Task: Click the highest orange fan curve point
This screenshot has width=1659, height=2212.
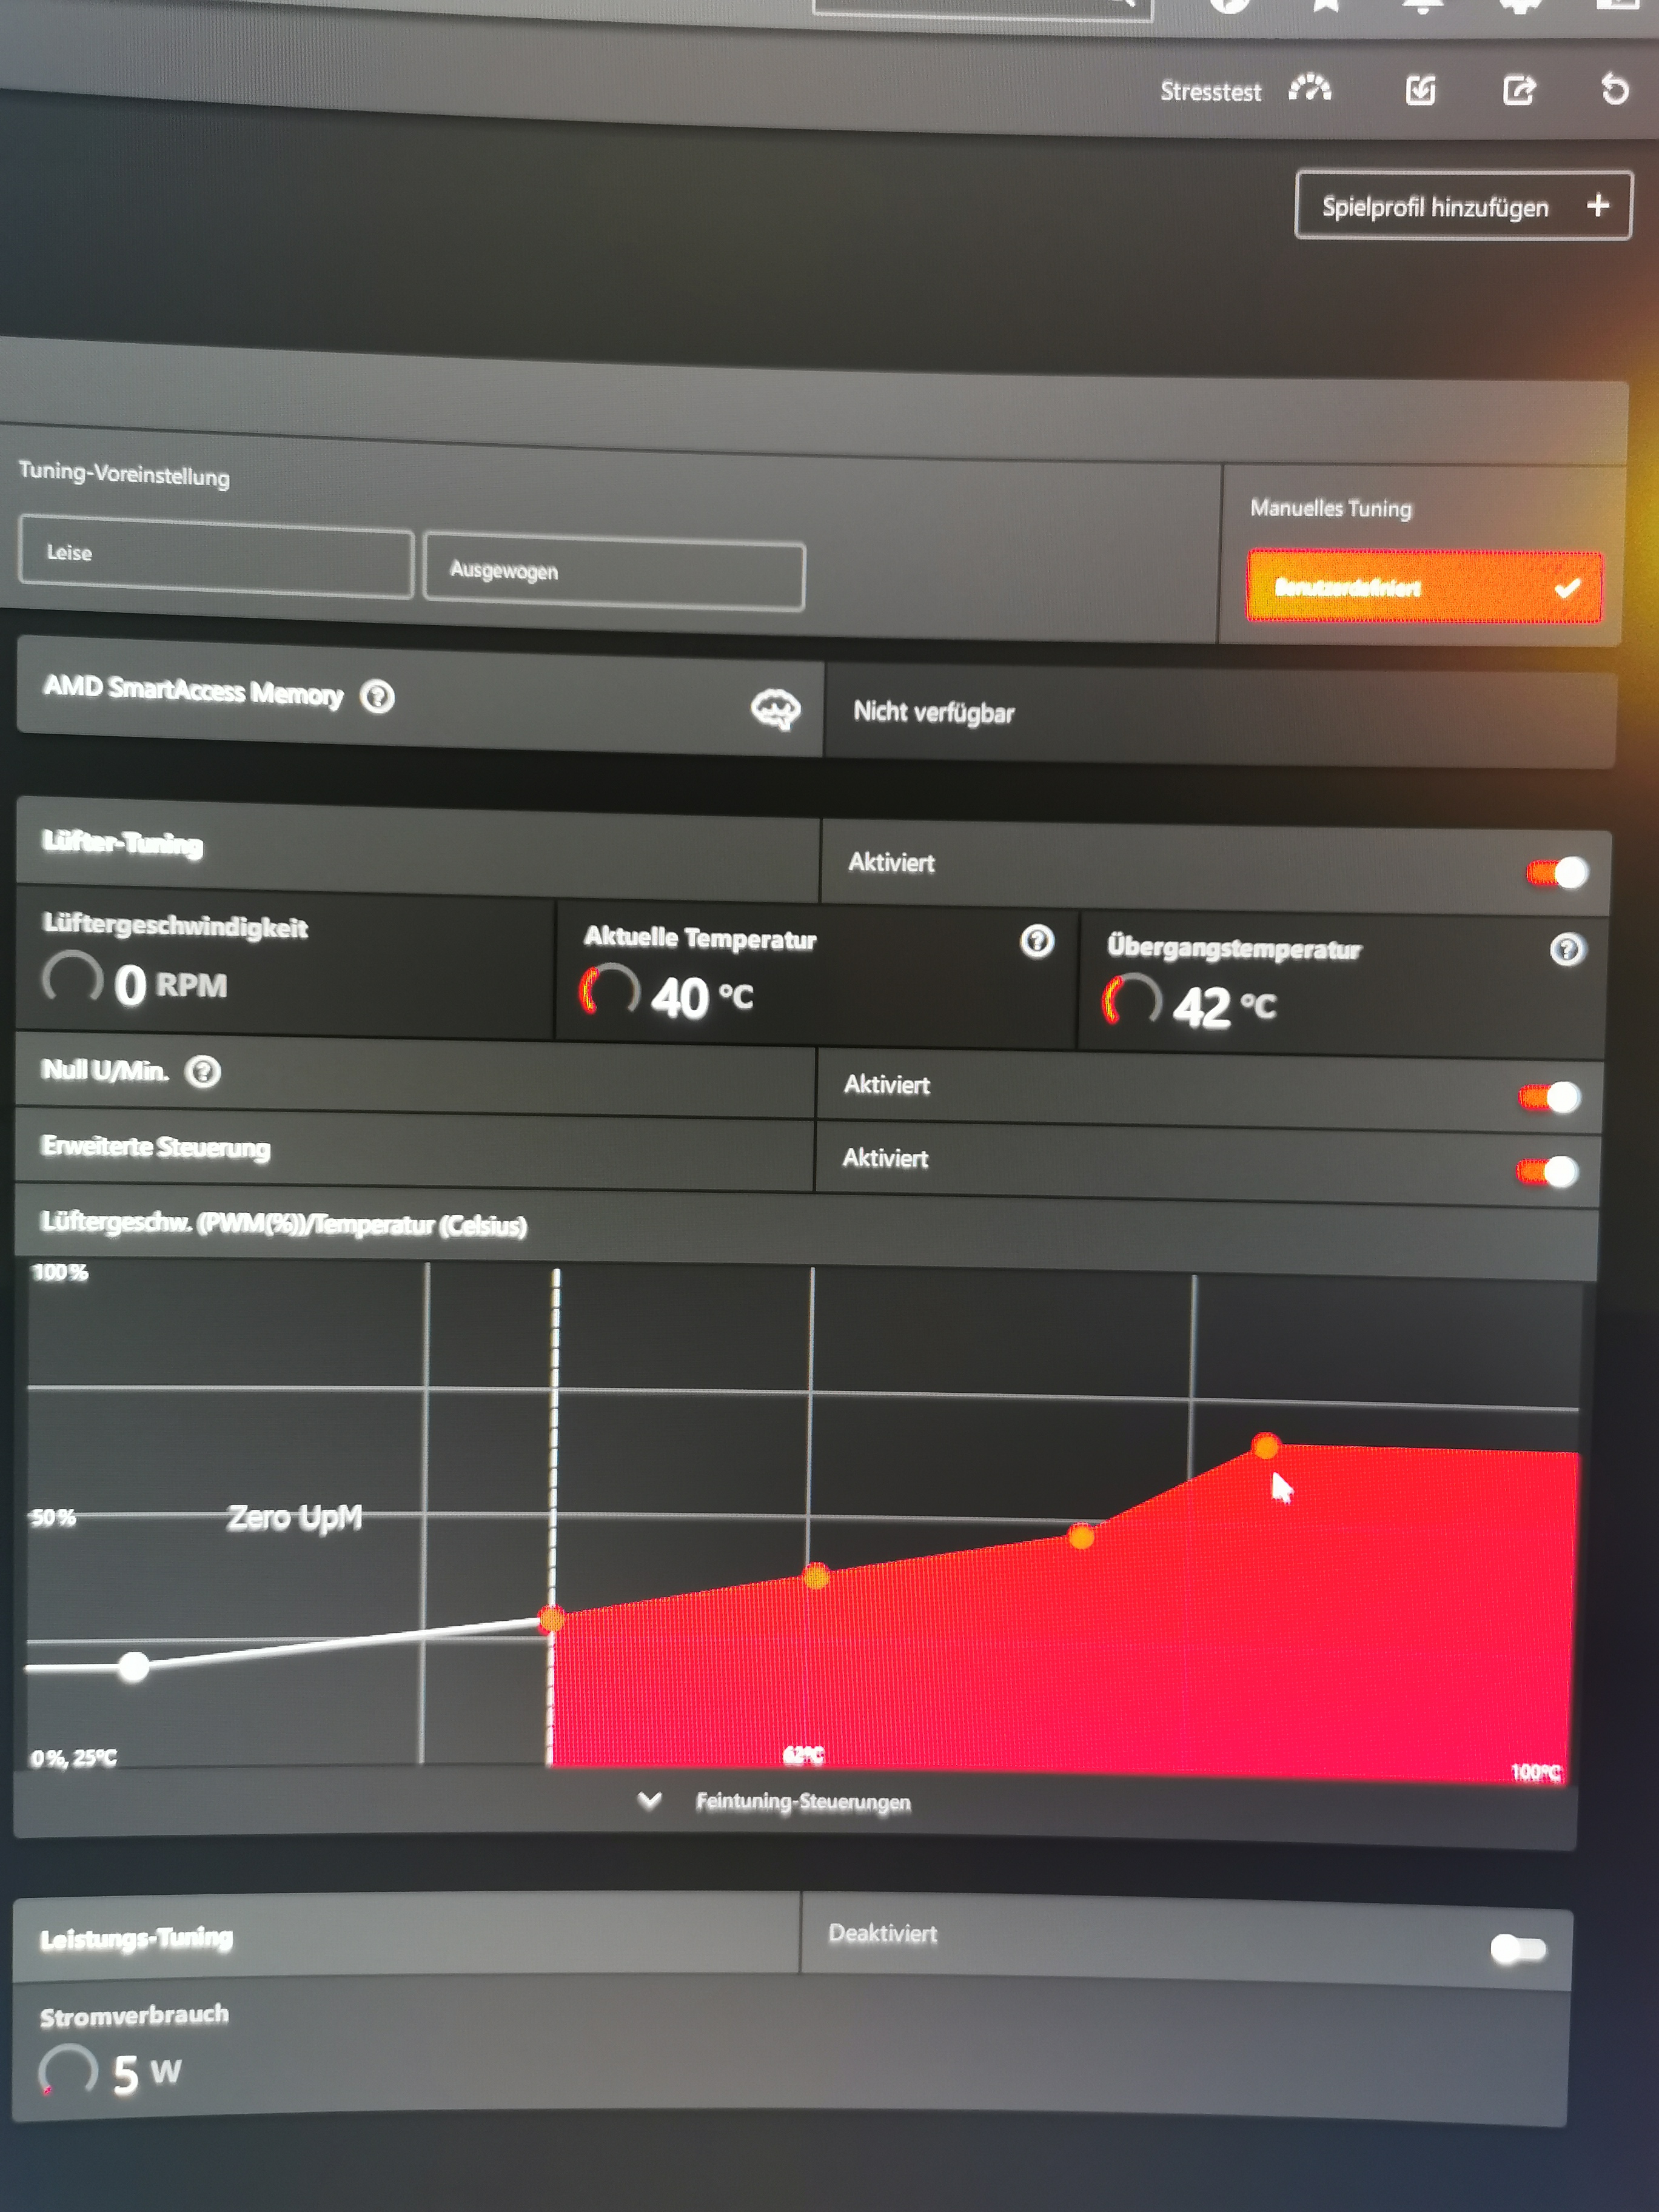Action: (1265, 1446)
